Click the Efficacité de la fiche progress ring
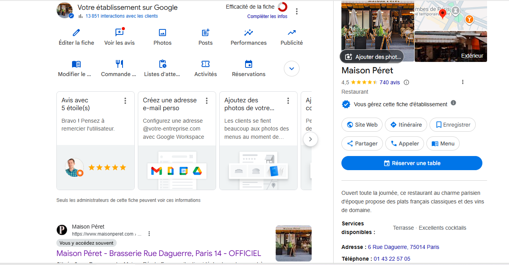This screenshot has width=509, height=265. 282,7
